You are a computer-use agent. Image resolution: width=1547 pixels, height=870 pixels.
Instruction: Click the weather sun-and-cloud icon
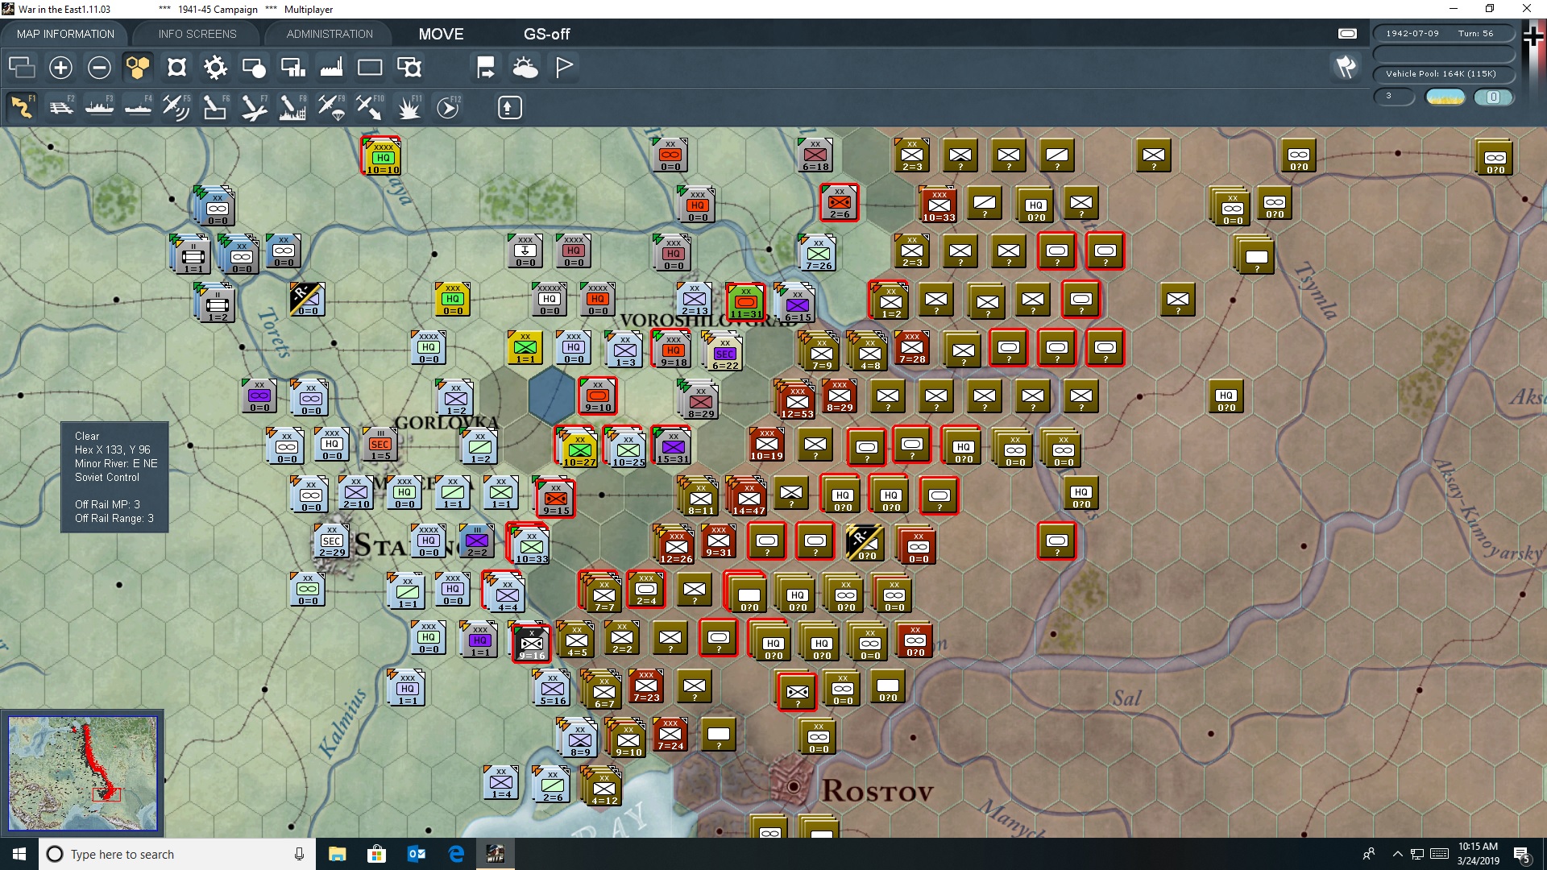pyautogui.click(x=525, y=68)
